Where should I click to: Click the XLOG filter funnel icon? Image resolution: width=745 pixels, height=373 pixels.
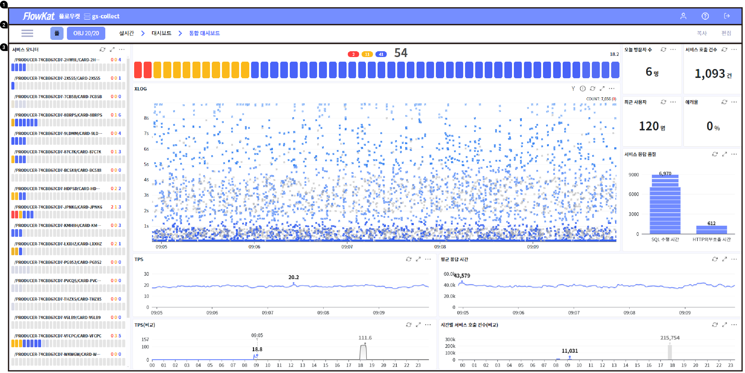(573, 89)
